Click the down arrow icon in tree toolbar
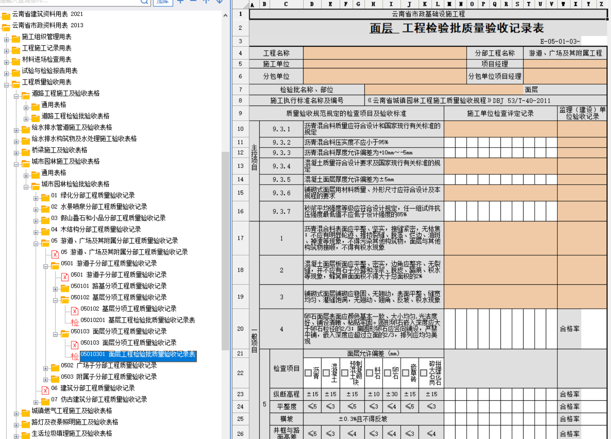Image resolution: width=611 pixels, height=439 pixels. click(219, 2)
